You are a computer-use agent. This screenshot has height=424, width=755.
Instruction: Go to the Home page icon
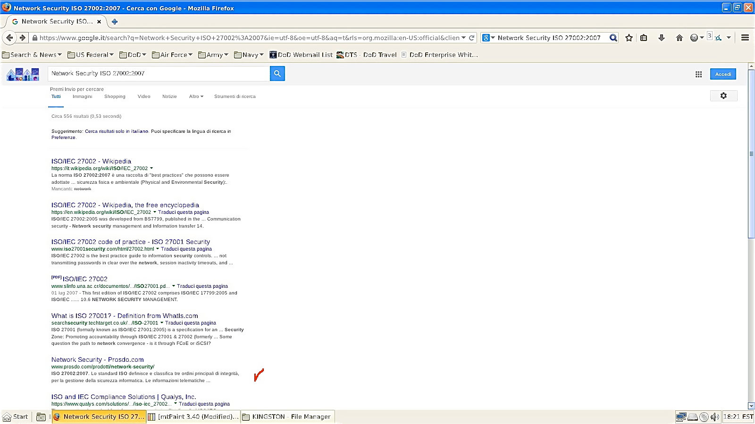click(679, 38)
